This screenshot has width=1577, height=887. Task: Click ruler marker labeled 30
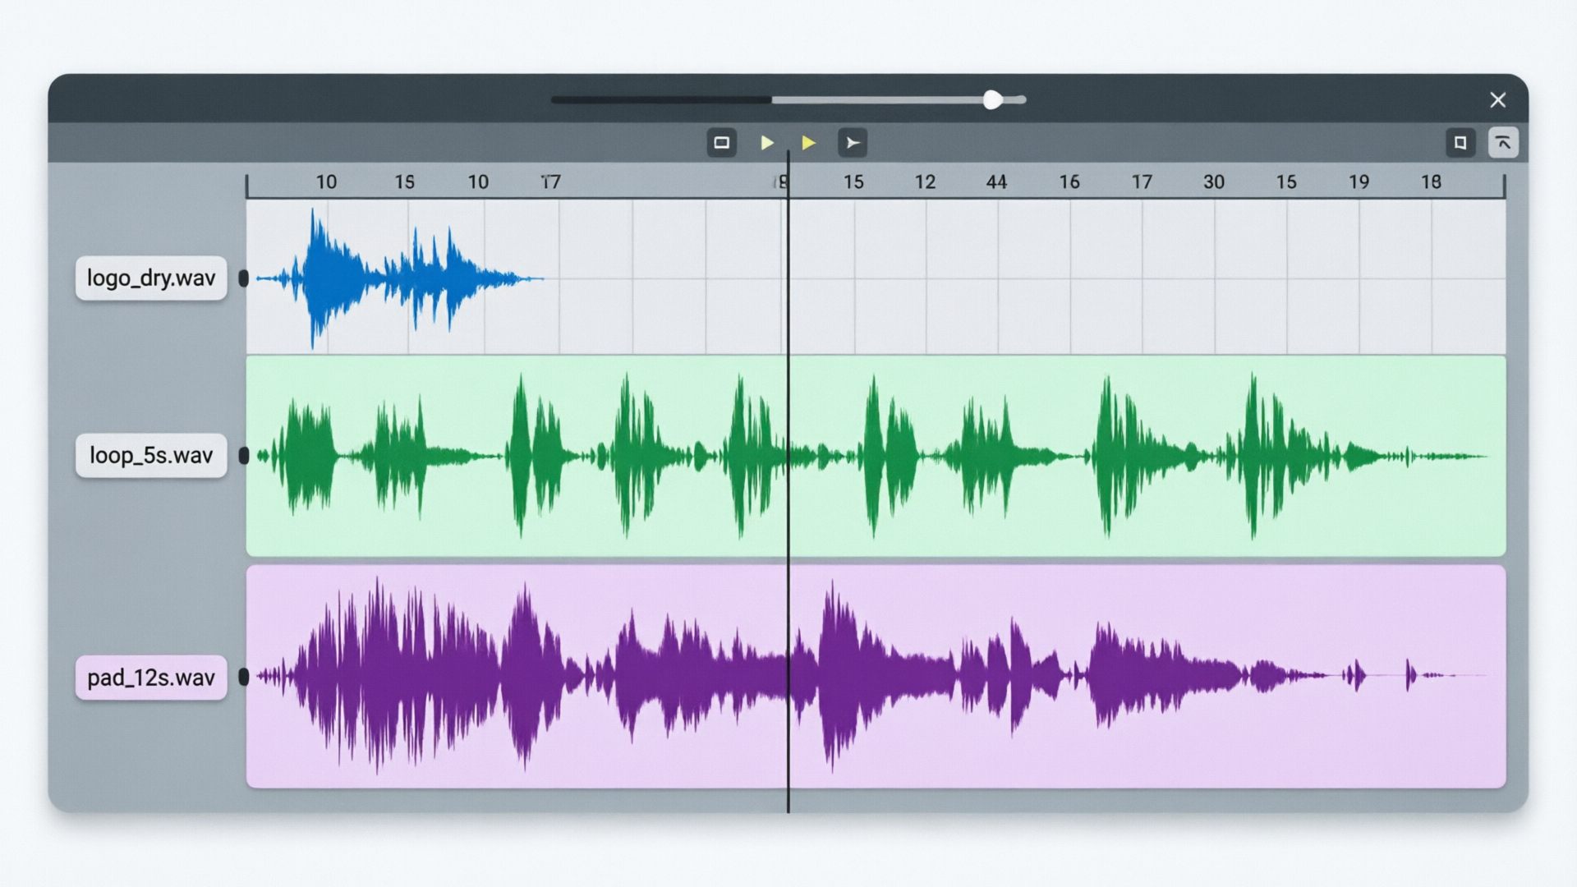pos(1214,182)
